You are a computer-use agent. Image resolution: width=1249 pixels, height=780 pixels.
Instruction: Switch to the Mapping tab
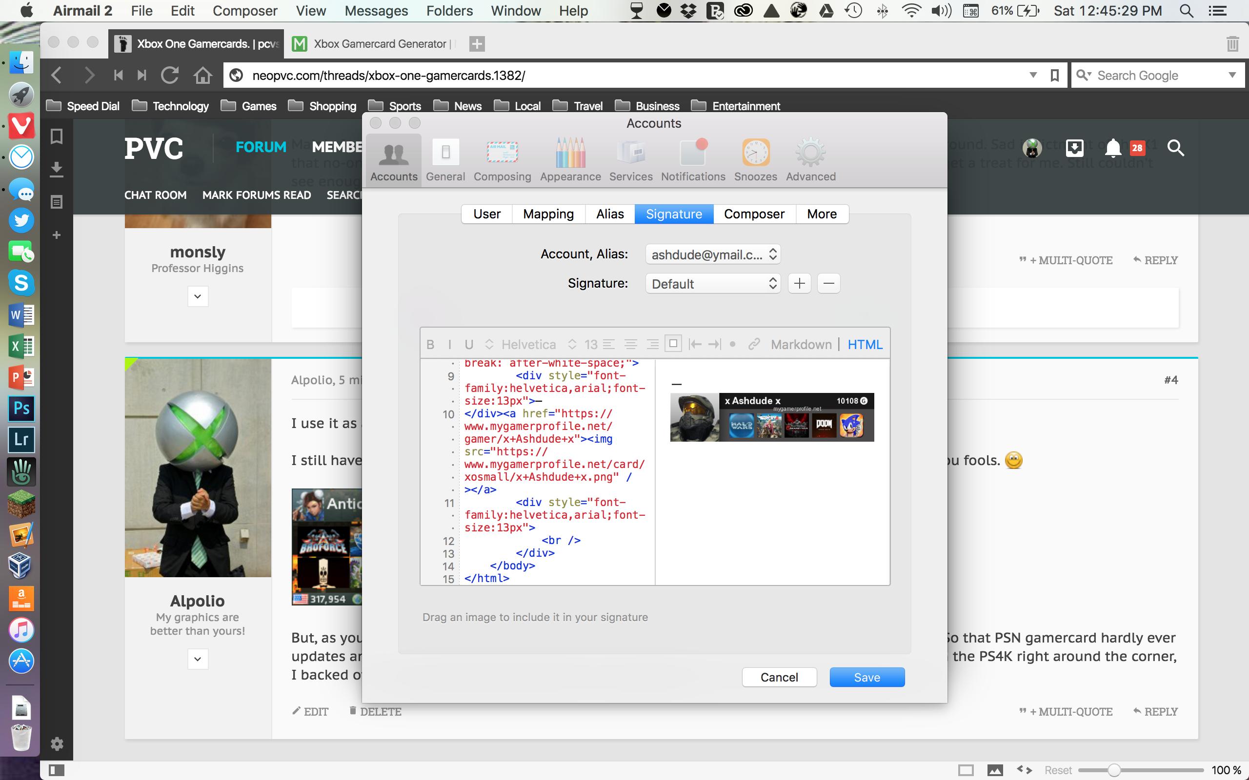coord(548,214)
